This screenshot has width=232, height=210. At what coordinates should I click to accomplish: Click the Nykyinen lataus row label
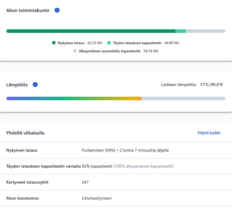coord(22,150)
